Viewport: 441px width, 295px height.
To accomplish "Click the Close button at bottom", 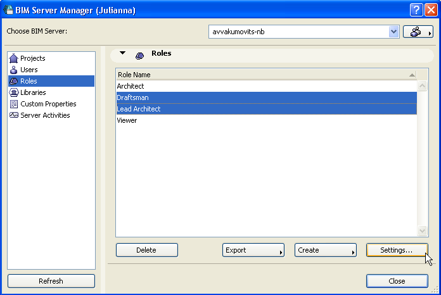I will tap(397, 281).
